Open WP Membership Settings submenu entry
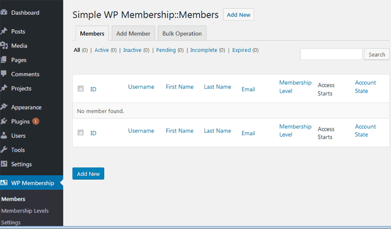 point(11,222)
